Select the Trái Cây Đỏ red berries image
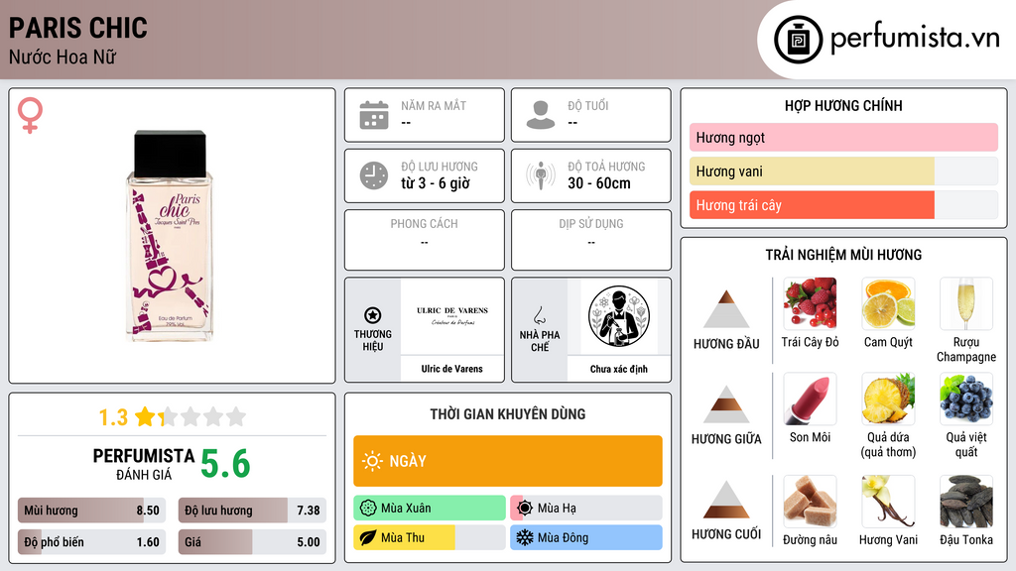 810,303
